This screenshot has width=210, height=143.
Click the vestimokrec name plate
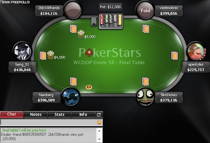pos(169,11)
